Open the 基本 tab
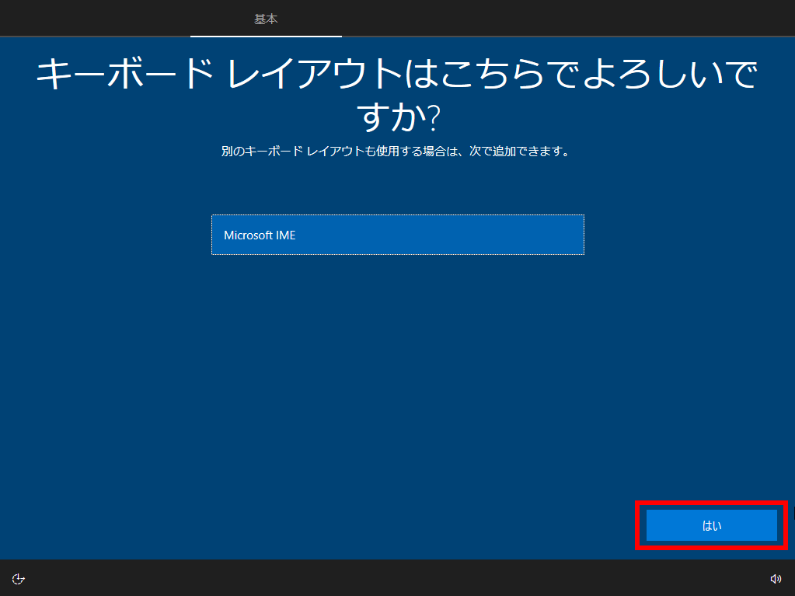795x596 pixels. pos(266,19)
